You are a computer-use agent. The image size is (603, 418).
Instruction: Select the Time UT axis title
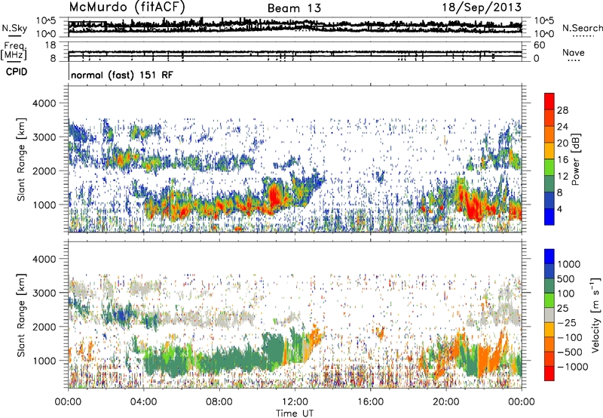pyautogui.click(x=295, y=413)
